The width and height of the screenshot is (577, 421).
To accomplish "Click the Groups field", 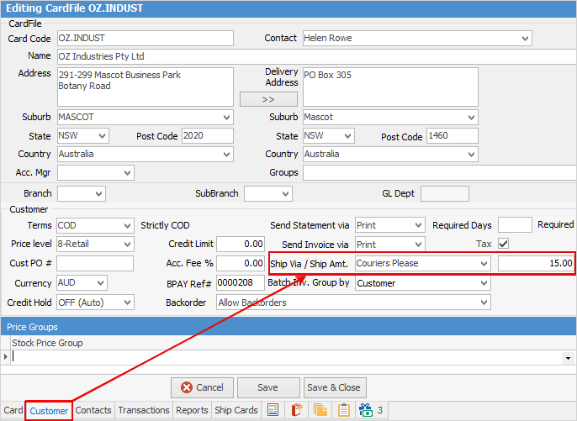I will [440, 172].
